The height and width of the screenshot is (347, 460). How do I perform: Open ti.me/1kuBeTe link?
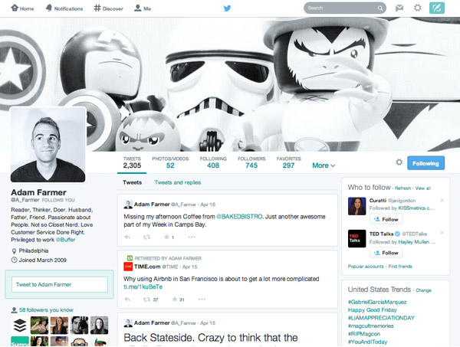tap(143, 286)
